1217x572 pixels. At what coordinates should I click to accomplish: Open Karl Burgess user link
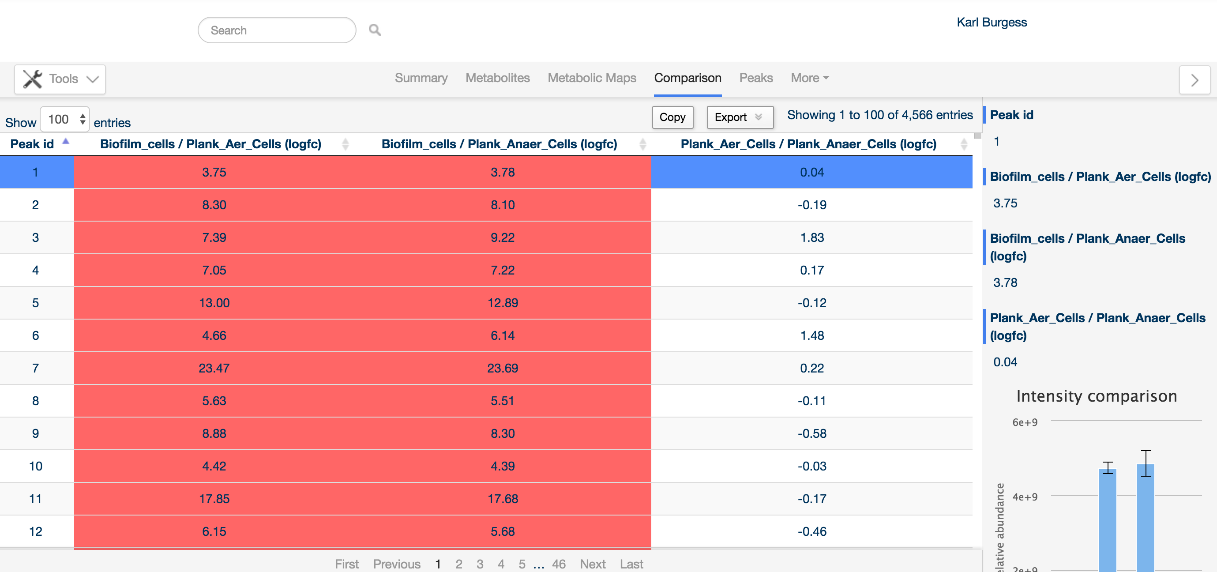(x=992, y=22)
